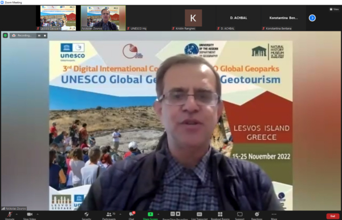Open the More options menu
Screen dimensions: 342x220
tap(274, 215)
